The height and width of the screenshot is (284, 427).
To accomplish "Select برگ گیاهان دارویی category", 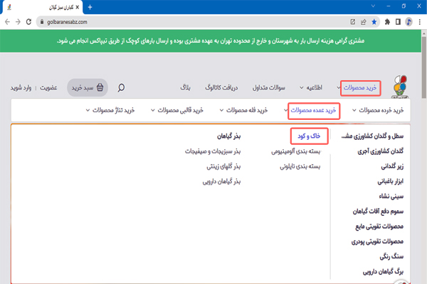I will [383, 271].
